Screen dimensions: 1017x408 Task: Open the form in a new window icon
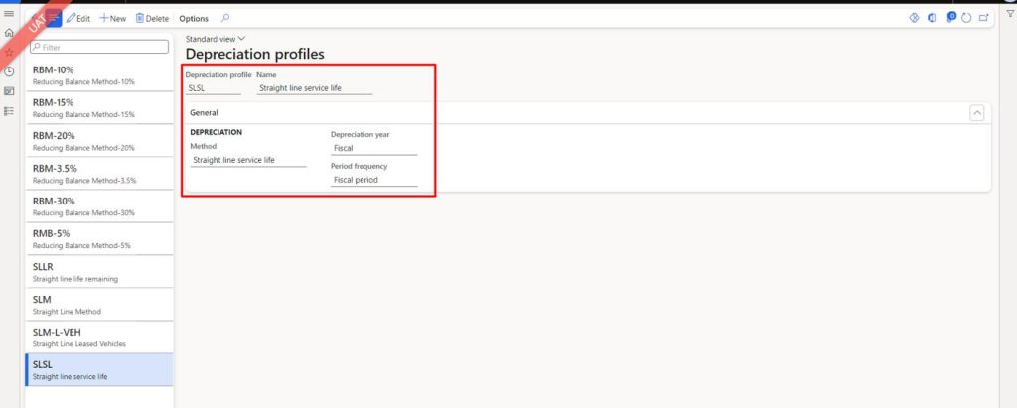pyautogui.click(x=983, y=18)
